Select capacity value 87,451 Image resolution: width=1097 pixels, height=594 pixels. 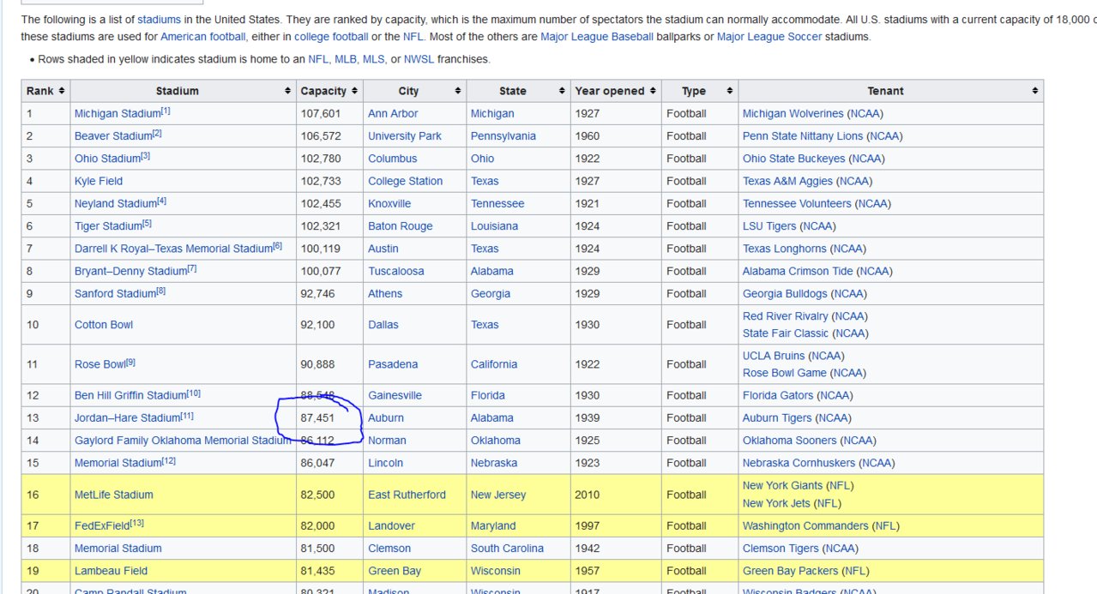point(318,417)
